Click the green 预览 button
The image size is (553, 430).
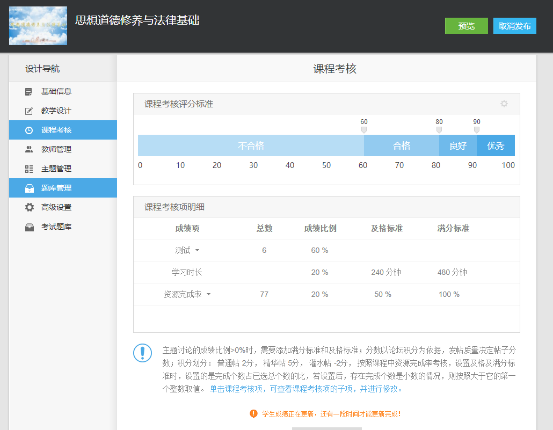coord(466,26)
